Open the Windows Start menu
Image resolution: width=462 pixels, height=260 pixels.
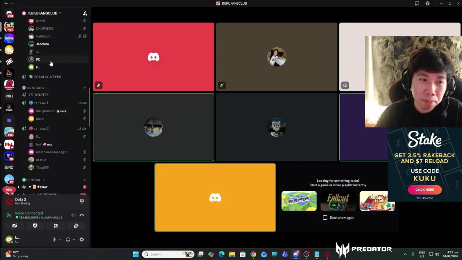click(x=136, y=254)
